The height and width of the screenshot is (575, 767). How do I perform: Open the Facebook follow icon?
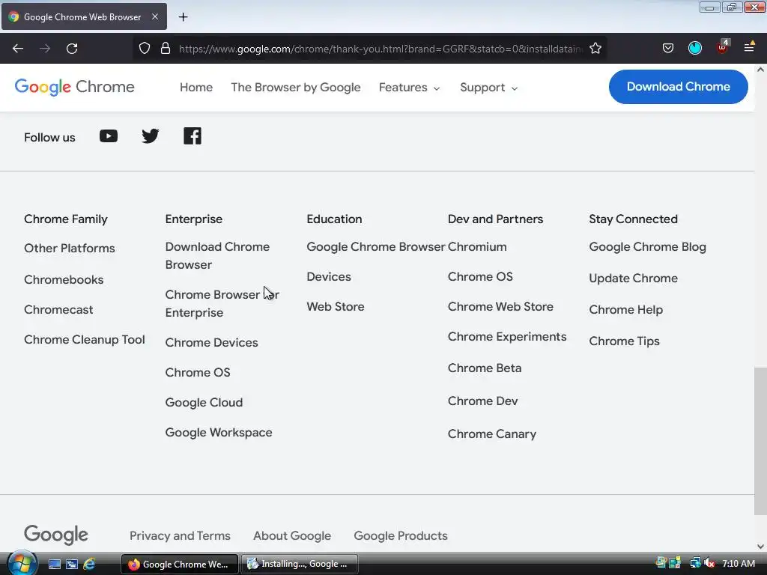[x=192, y=136]
